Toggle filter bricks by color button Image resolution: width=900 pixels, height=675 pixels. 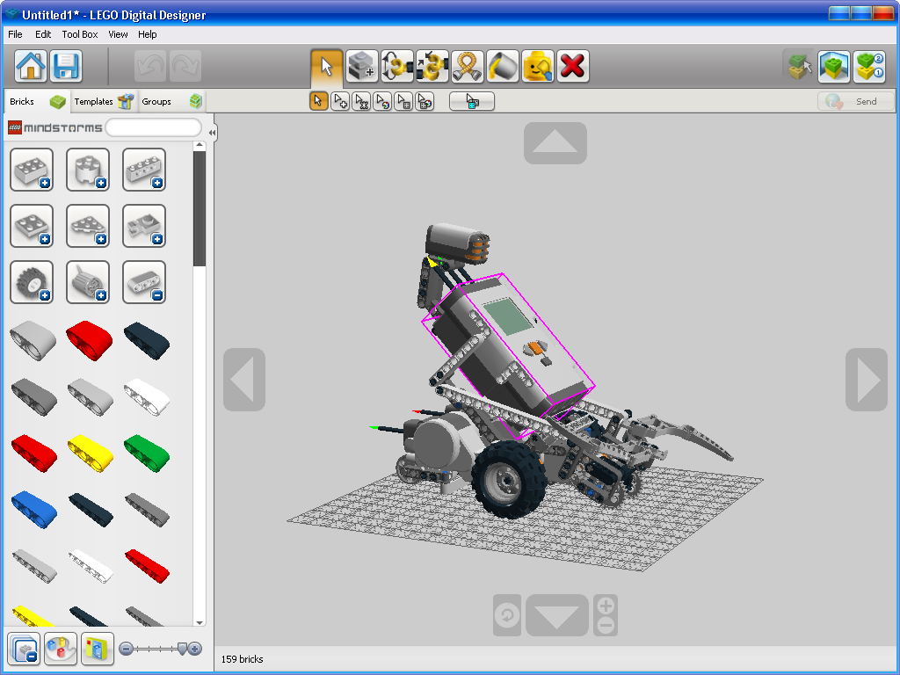pos(61,650)
